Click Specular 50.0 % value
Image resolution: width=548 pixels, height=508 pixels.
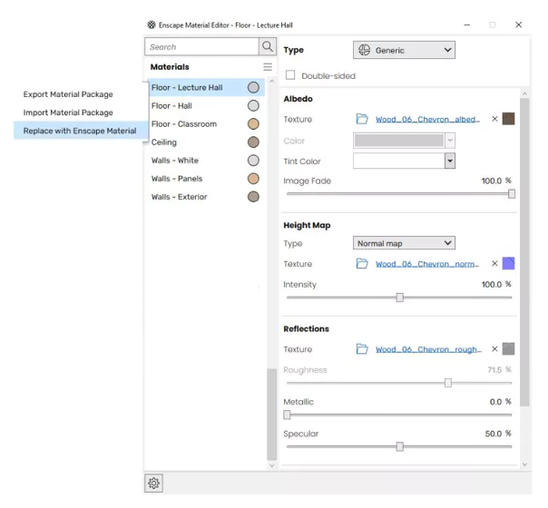tap(498, 434)
